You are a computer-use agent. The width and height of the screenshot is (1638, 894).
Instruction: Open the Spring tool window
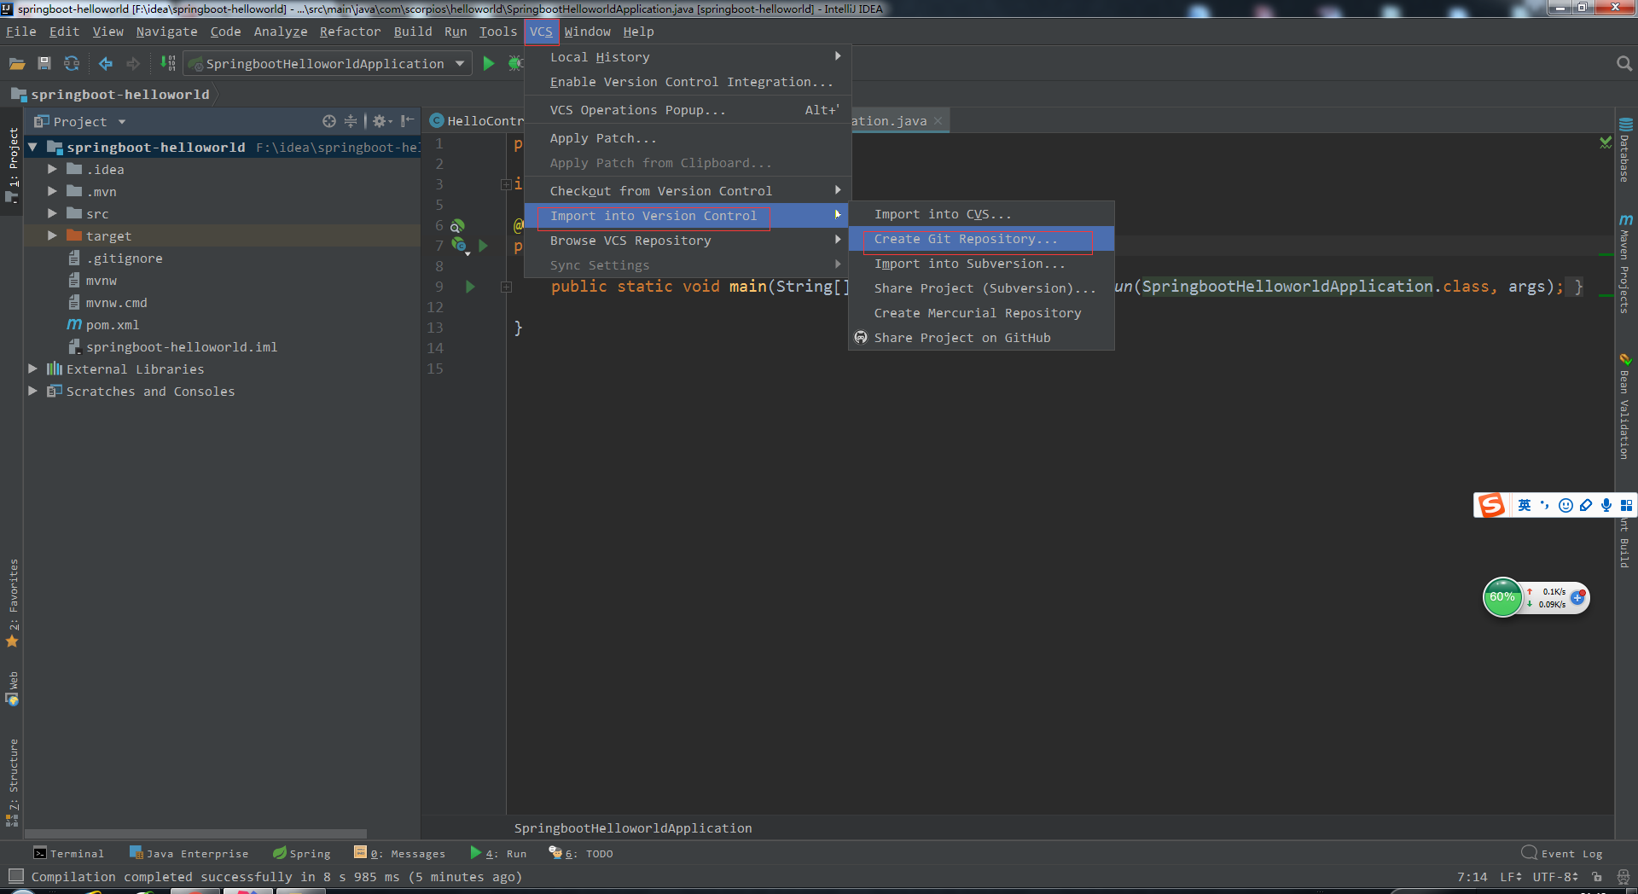pyautogui.click(x=301, y=853)
